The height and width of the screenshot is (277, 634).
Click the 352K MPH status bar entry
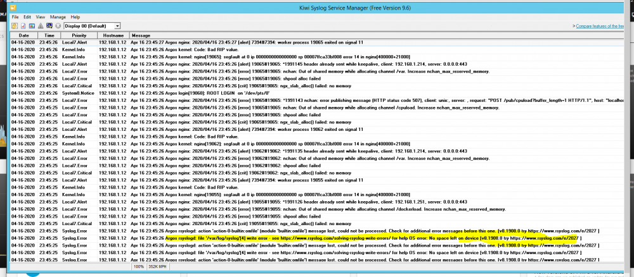point(158,266)
